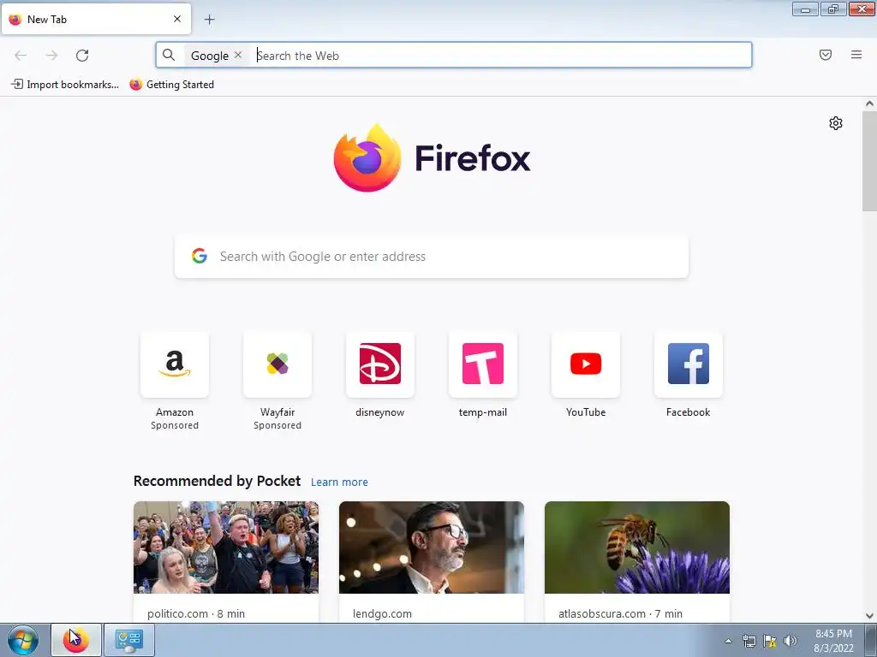
Task: Open the Firefox application menu
Action: click(x=856, y=55)
